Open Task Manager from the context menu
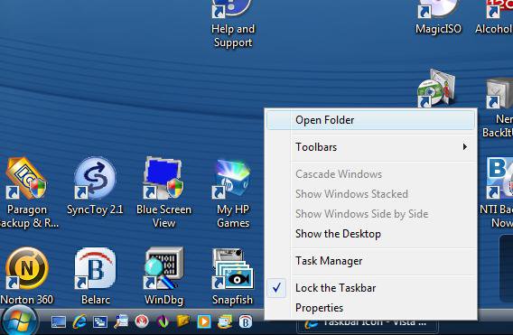Screen dimensions: 513x335 (369, 261)
